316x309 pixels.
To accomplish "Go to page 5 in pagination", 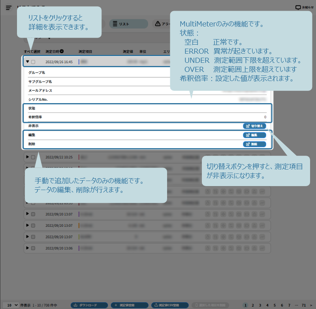I will point(275,305).
